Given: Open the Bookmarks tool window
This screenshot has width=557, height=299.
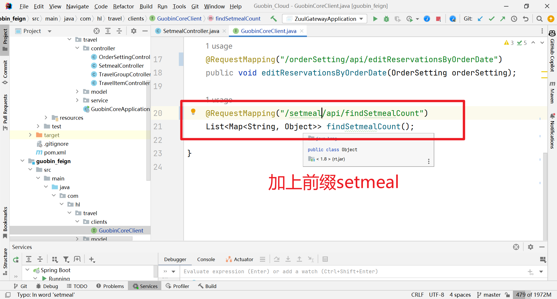Looking at the screenshot, I should pos(5,223).
